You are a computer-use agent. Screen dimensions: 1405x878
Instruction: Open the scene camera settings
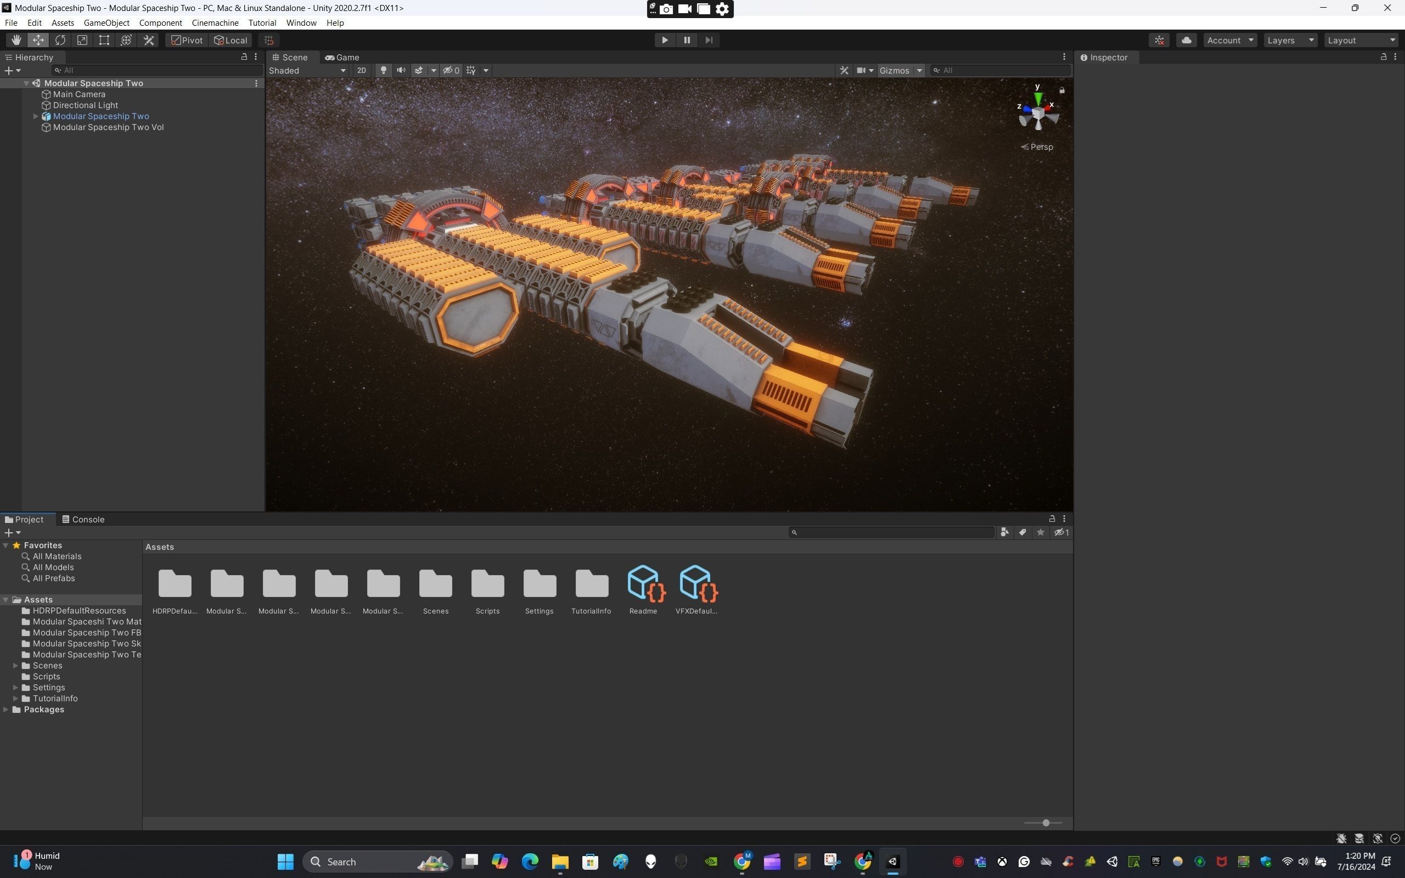pos(865,70)
